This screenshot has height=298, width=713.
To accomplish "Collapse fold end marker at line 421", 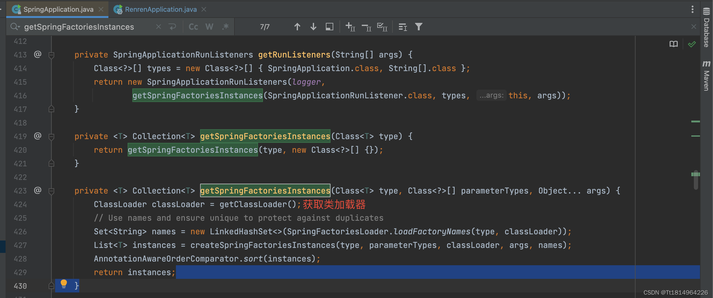I will [51, 164].
